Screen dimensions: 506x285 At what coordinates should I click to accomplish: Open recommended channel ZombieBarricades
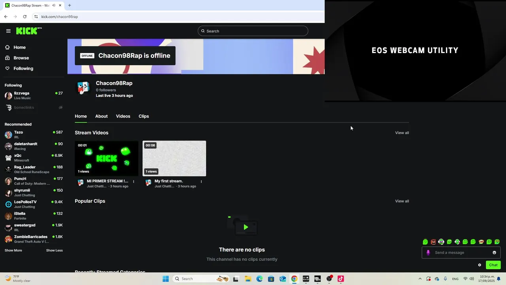34,239
